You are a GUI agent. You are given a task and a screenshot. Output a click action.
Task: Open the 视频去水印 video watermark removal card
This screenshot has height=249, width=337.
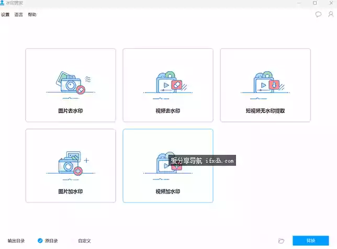168,85
